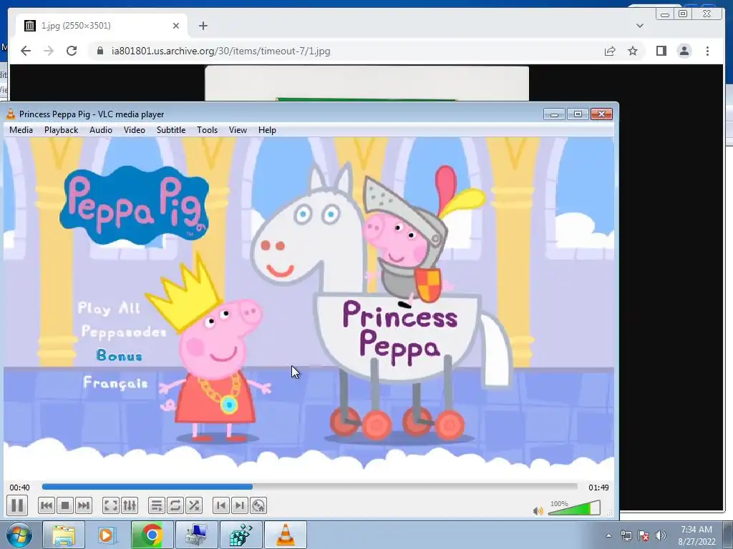The width and height of the screenshot is (733, 549).
Task: Reload the Chrome page
Action: [72, 51]
